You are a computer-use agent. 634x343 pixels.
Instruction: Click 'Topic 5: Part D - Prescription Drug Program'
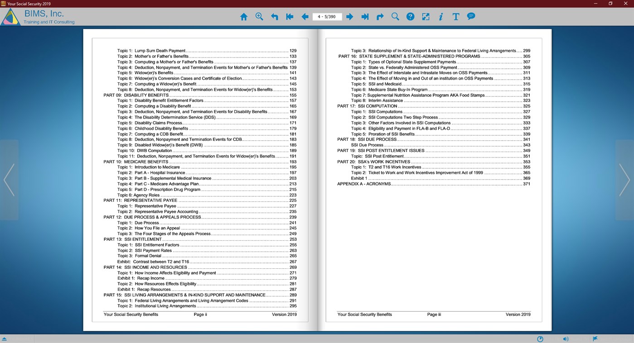click(207, 190)
